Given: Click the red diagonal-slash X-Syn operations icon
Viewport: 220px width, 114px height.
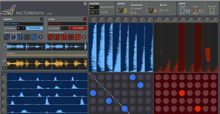Looking at the screenshot, I should (78, 37).
